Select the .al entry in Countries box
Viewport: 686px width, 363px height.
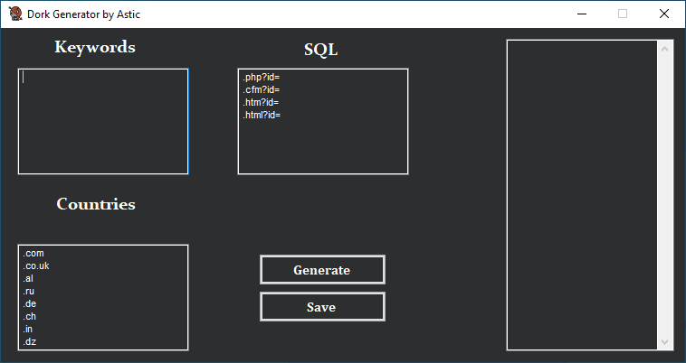(x=28, y=278)
